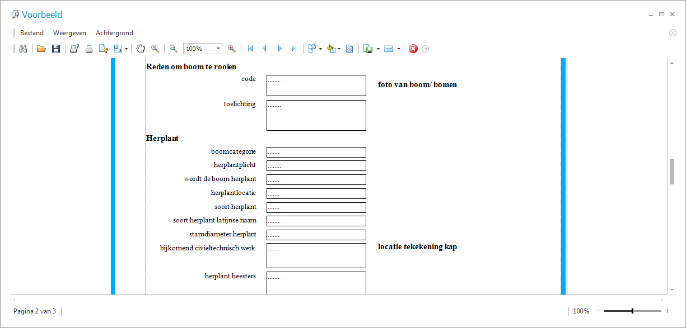
Task: Click the vertical scrollbar thumb
Action: pos(671,171)
